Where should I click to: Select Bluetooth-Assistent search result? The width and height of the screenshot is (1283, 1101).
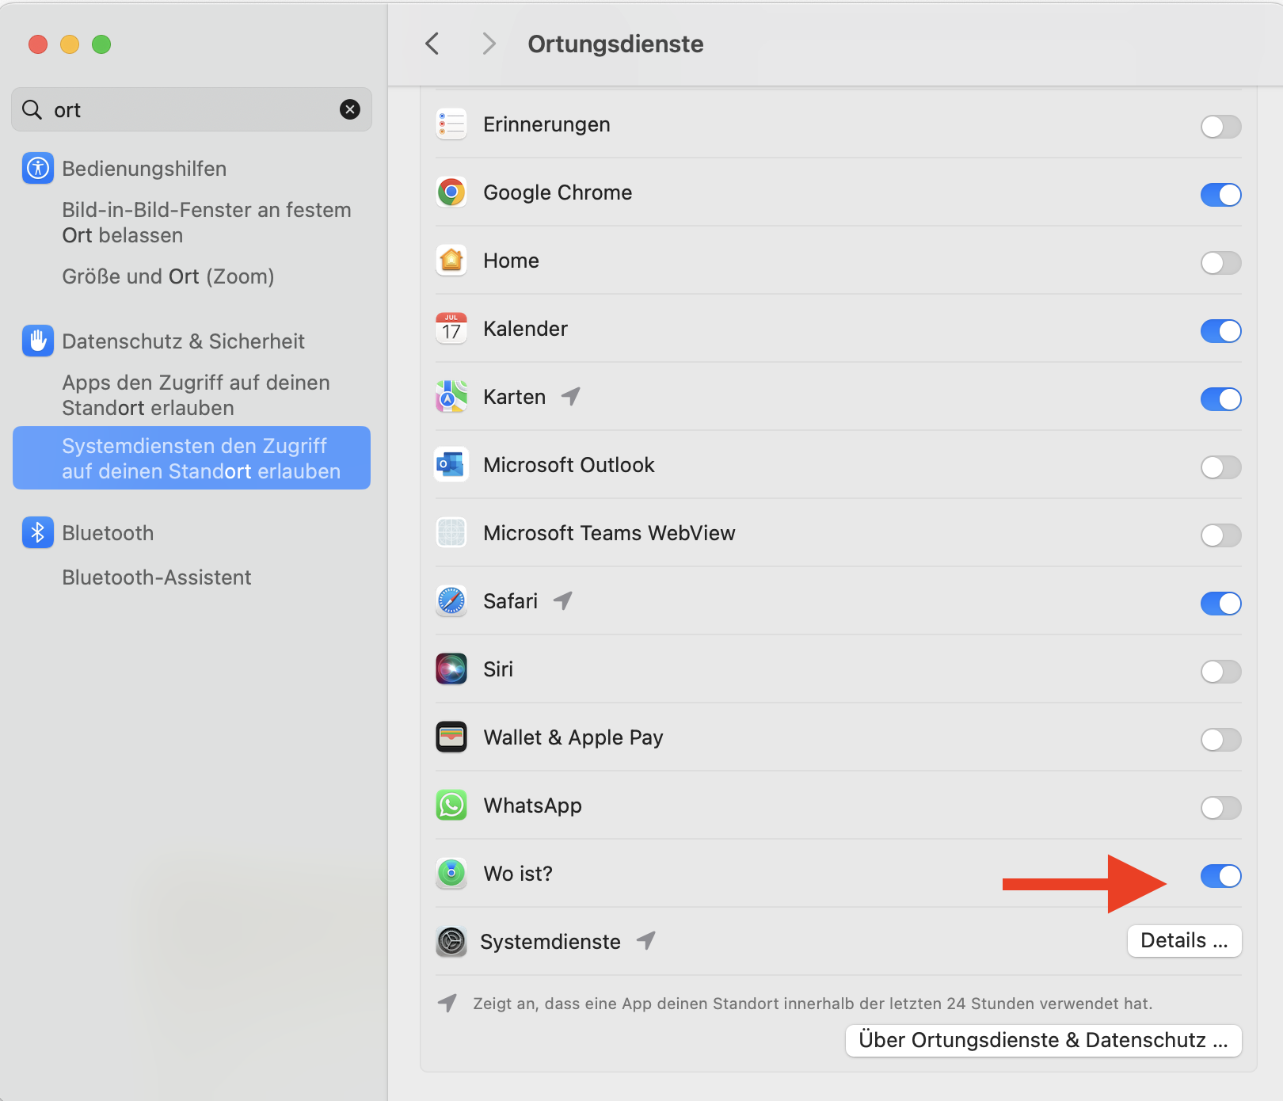[x=157, y=577]
